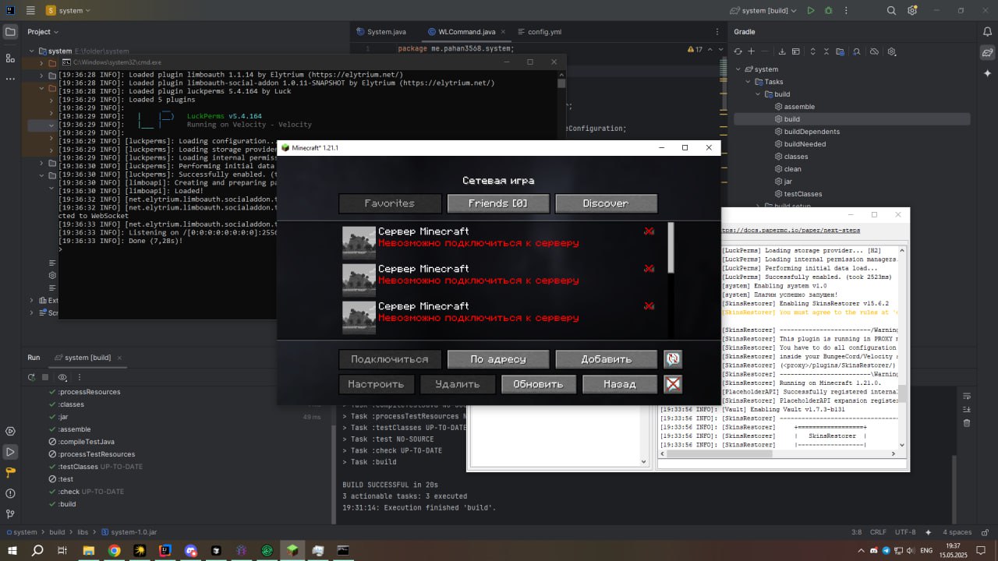Open the system project dropdown in title bar
The image size is (998, 561).
click(68, 11)
